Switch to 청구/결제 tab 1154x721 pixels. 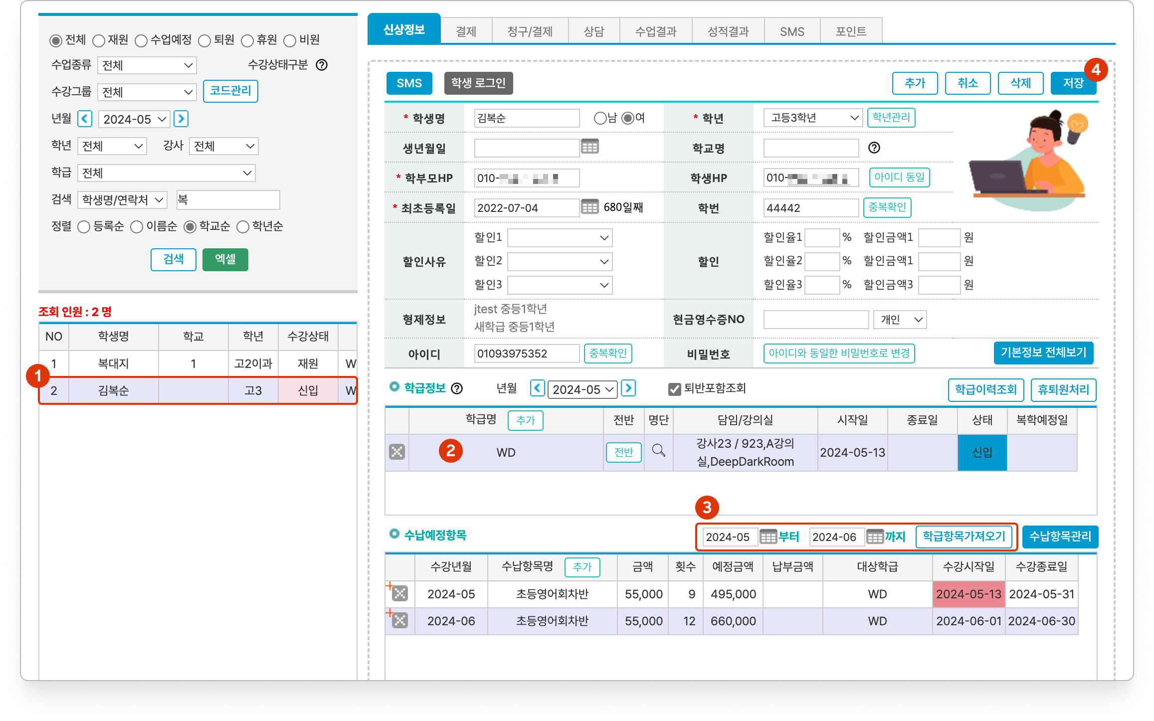(530, 31)
